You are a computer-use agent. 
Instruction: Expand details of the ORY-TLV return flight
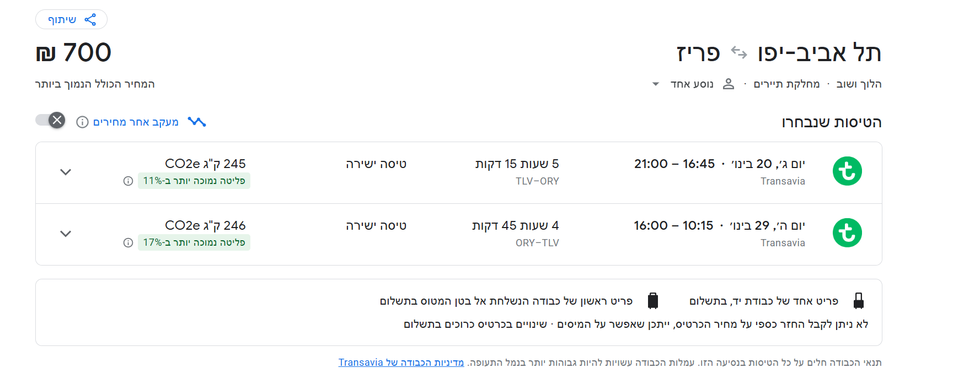(65, 234)
